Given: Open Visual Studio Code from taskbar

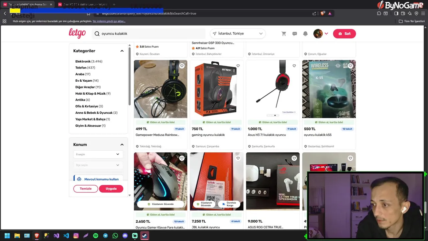Looking at the screenshot, I should (66, 236).
